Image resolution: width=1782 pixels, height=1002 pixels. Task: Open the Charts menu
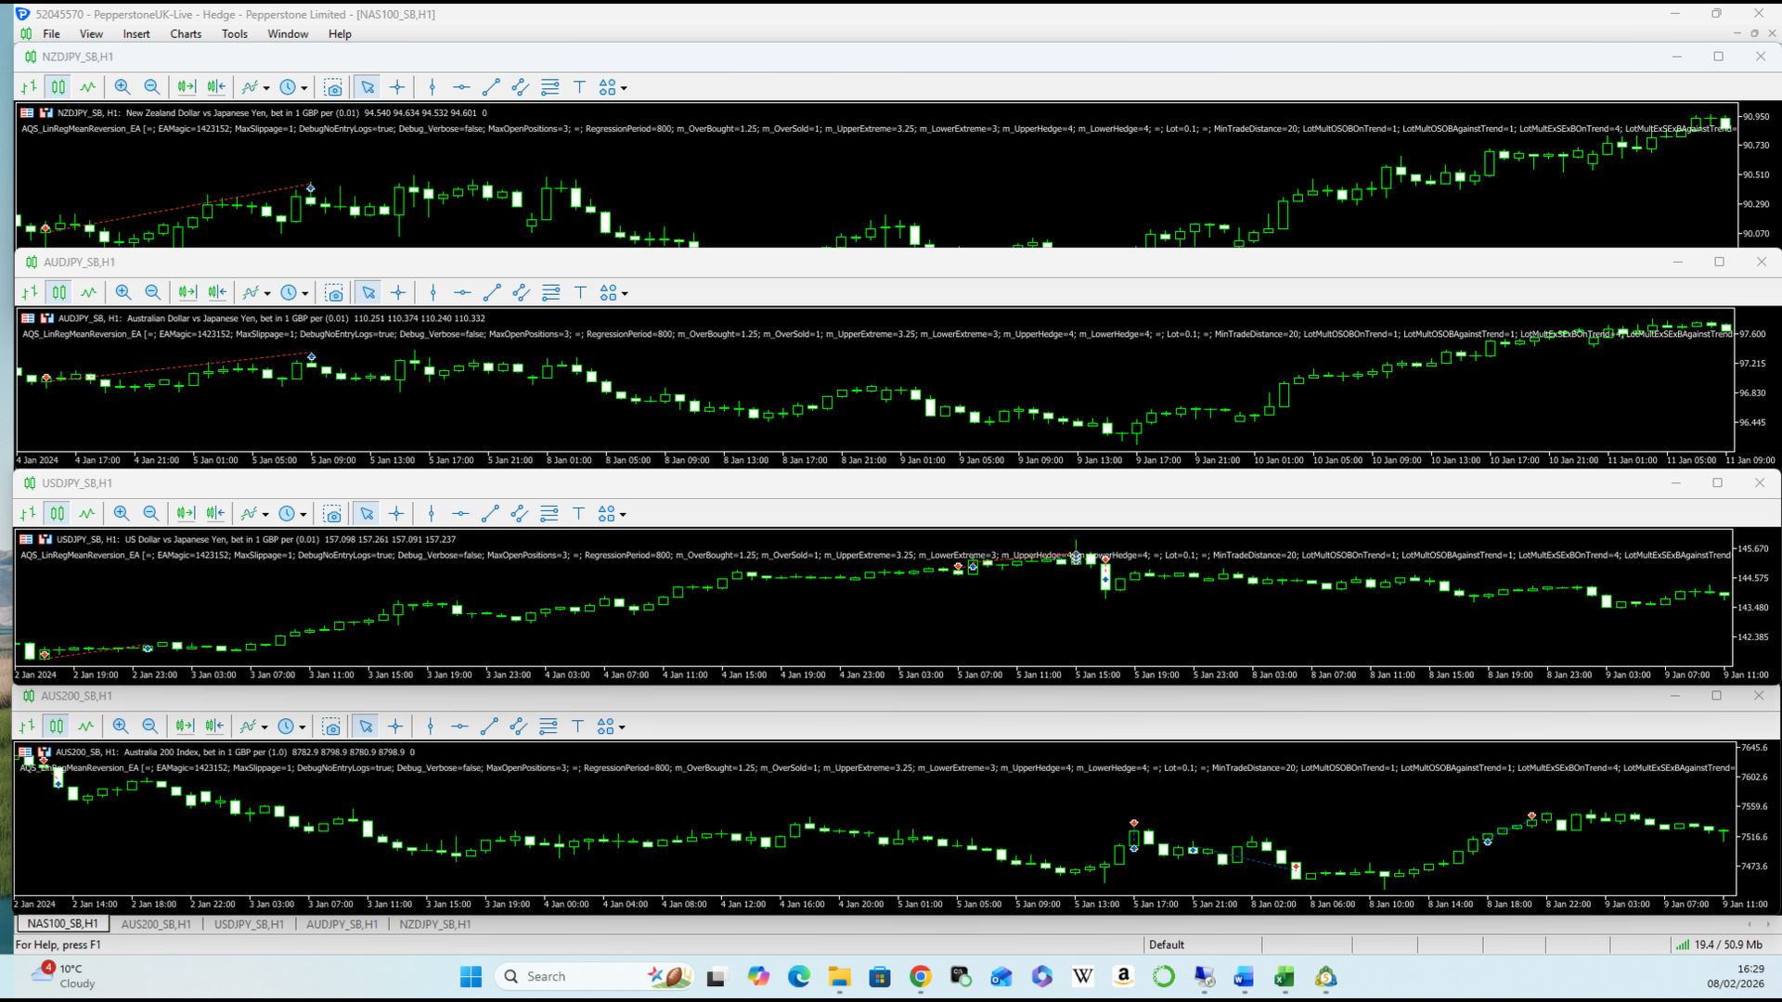(186, 34)
